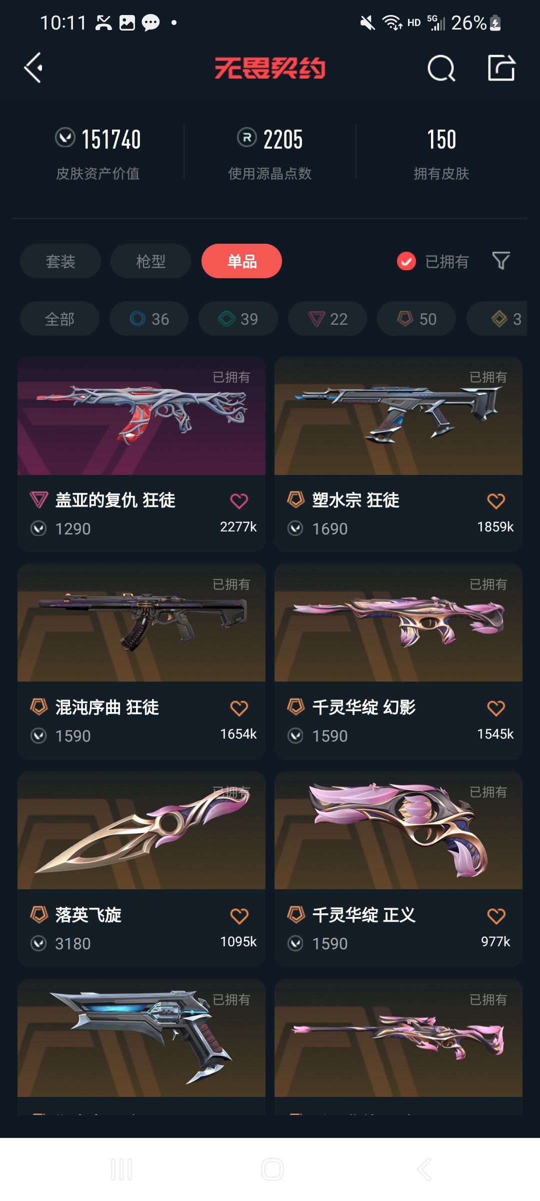Switch to the 枪型 tab
This screenshot has height=1201, width=540.
point(150,261)
